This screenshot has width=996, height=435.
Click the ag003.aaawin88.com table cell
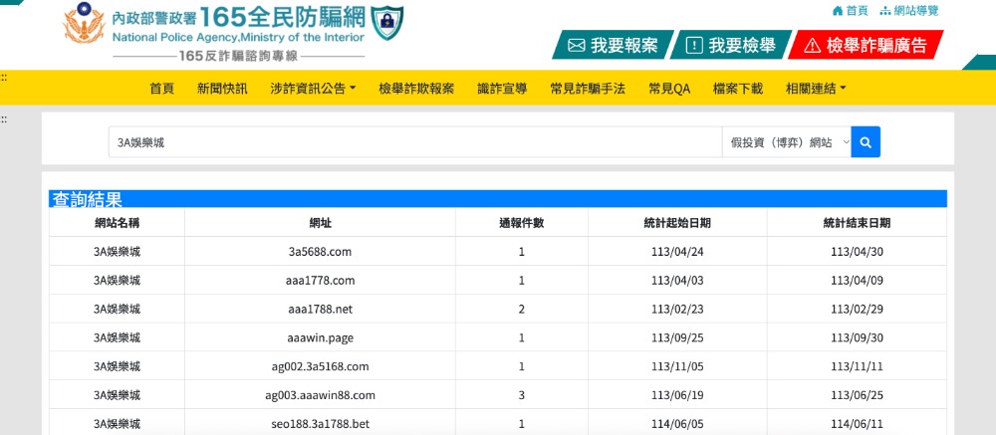pos(320,395)
